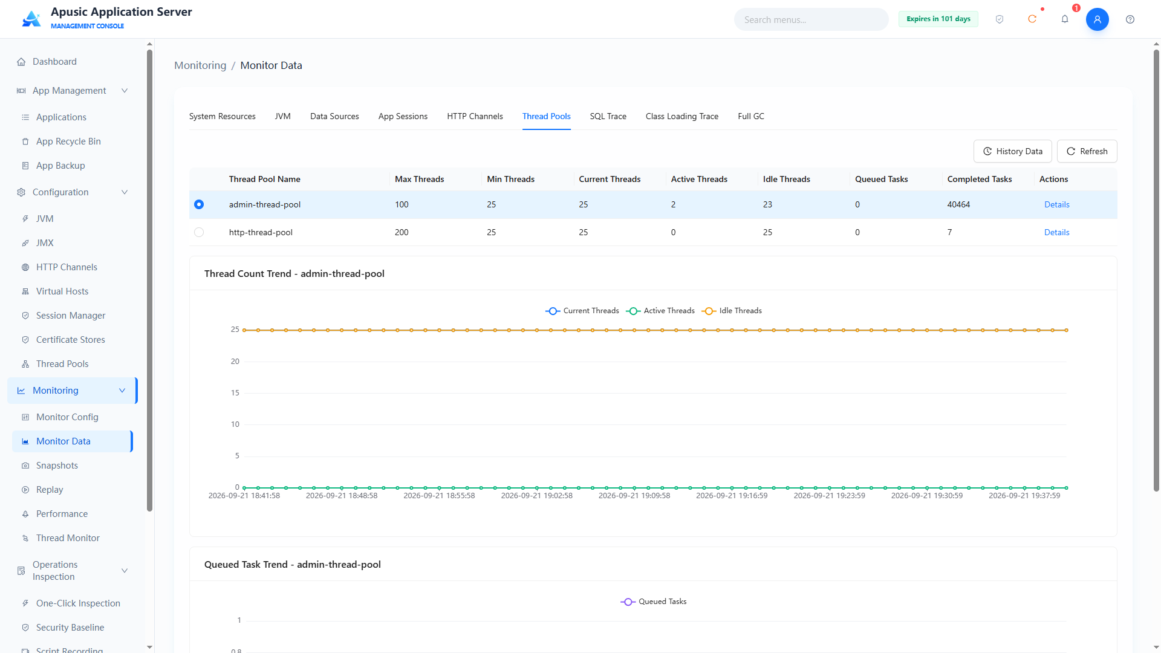
Task: Switch to the JVM tab
Action: pyautogui.click(x=282, y=116)
